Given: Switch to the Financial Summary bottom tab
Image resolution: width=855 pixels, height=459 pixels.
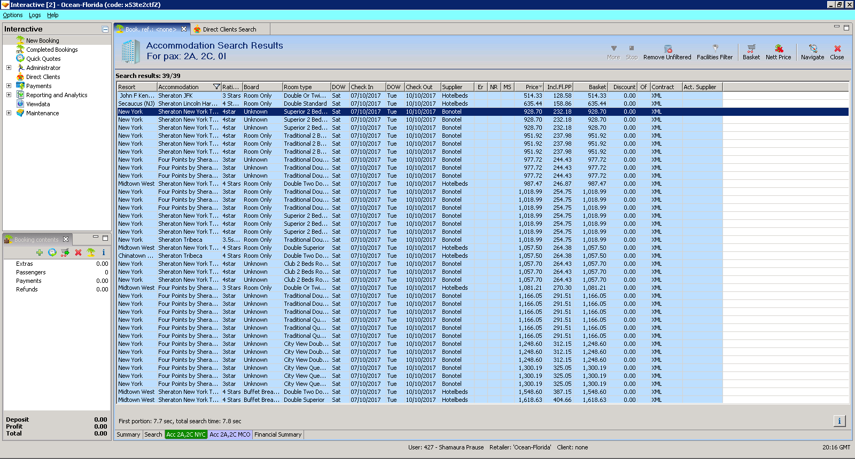Looking at the screenshot, I should pyautogui.click(x=278, y=434).
